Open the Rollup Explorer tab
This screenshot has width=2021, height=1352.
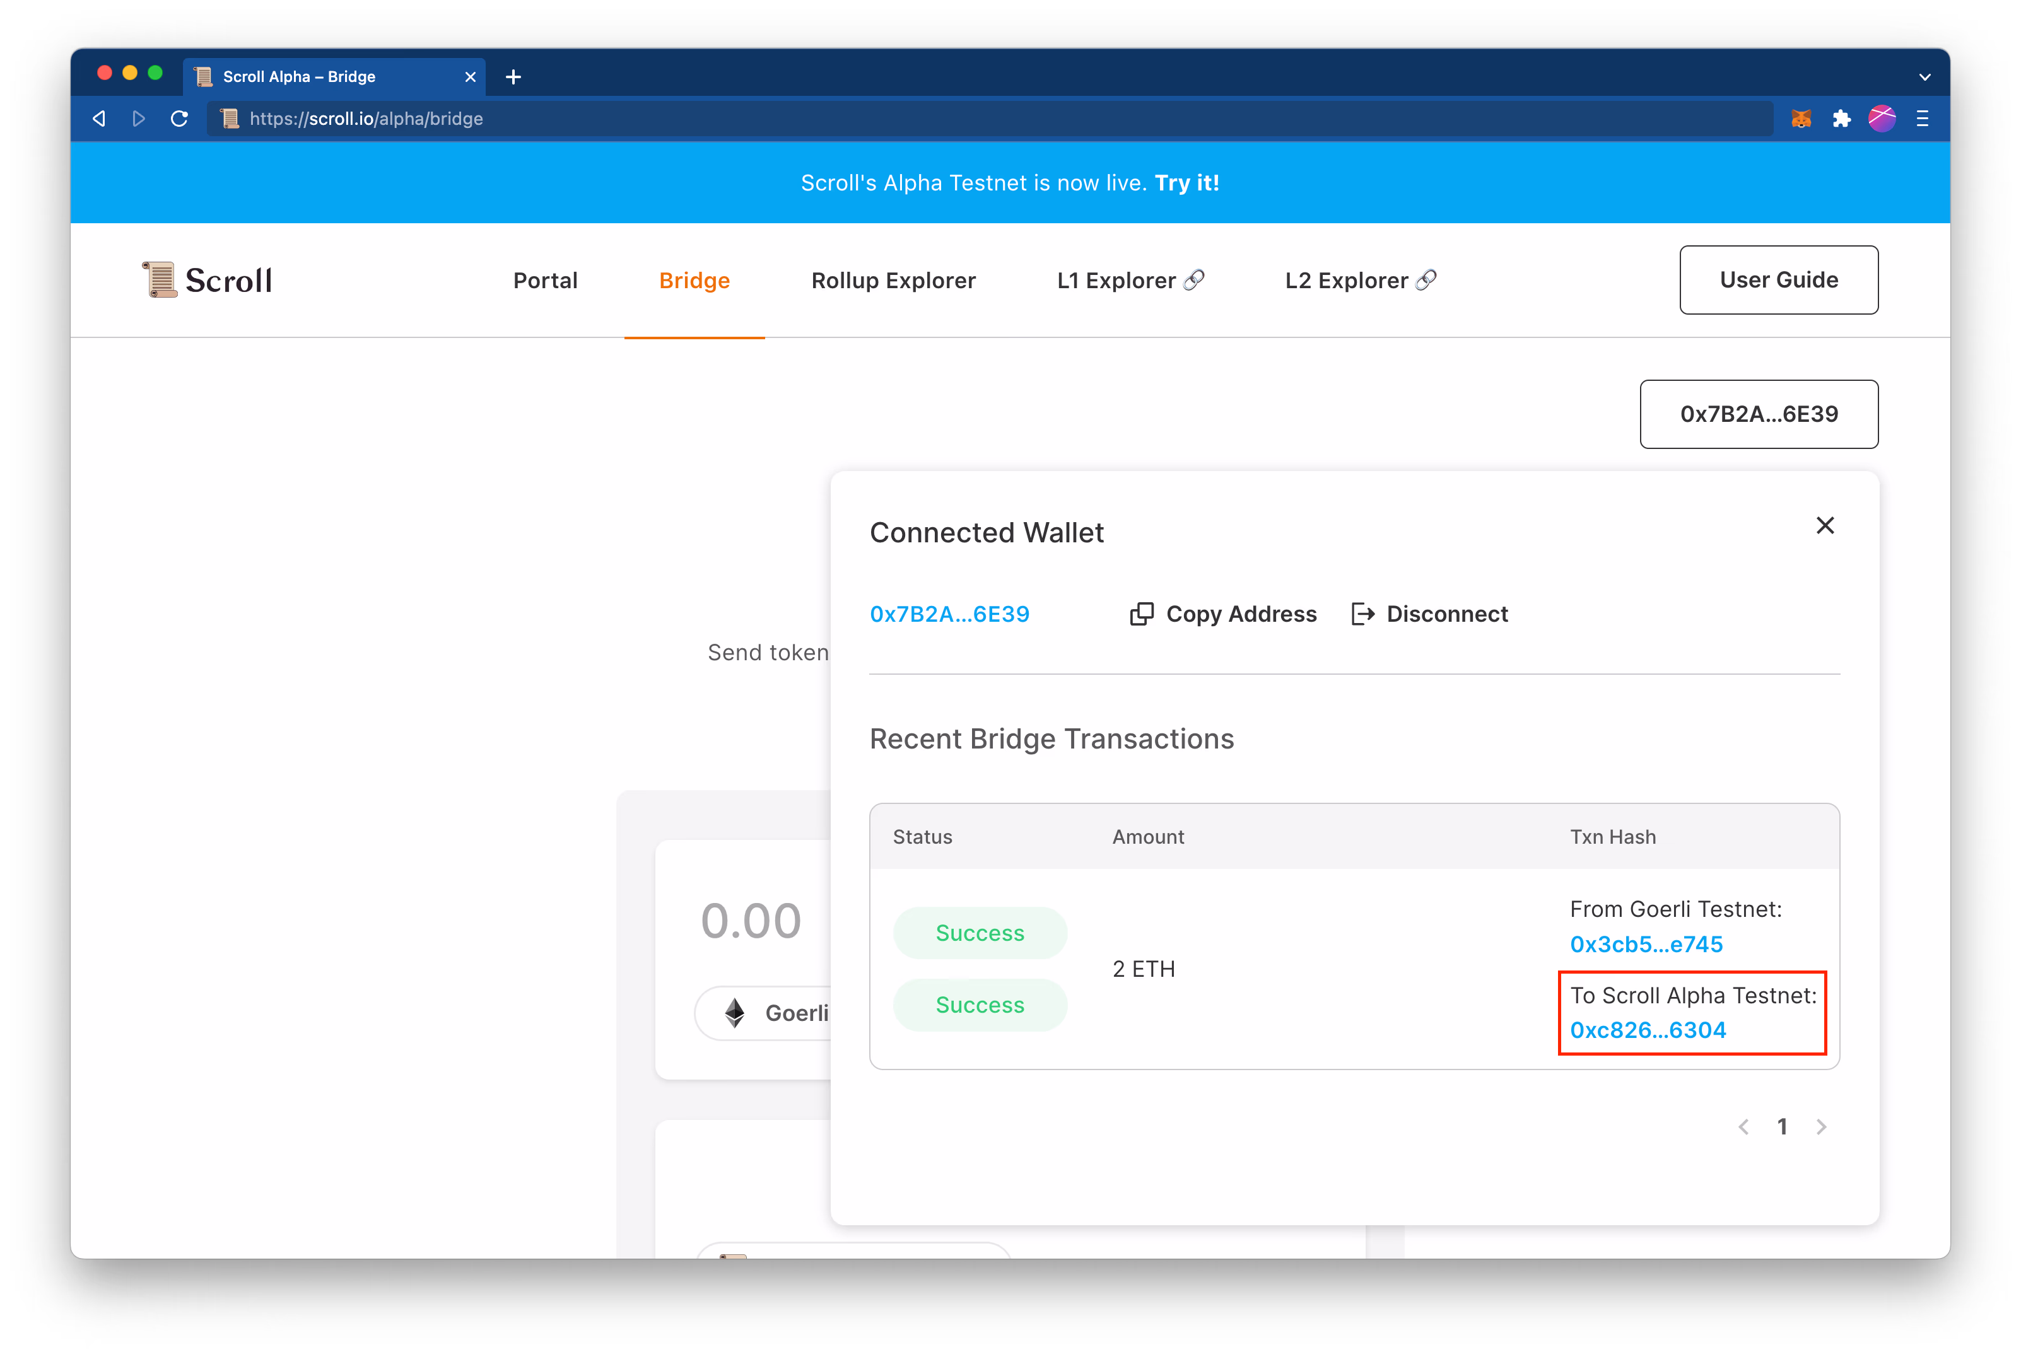[893, 280]
